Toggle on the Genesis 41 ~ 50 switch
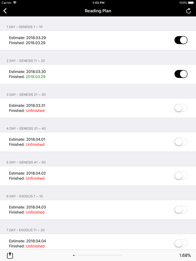This screenshot has height=261, width=196. 181,176
